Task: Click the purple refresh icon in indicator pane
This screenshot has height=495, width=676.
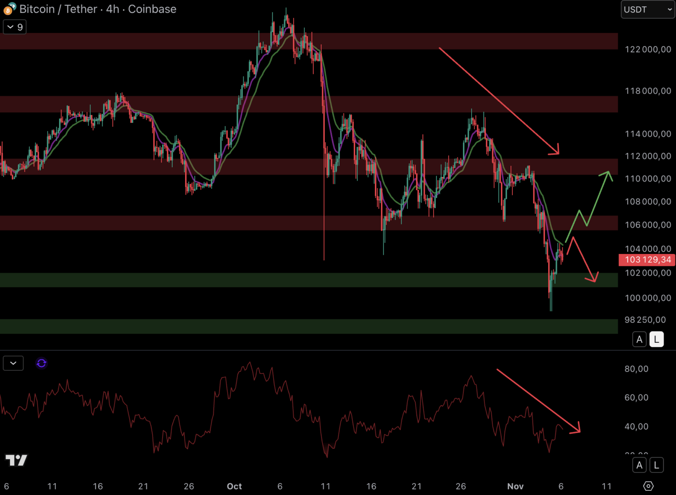Action: pyautogui.click(x=41, y=363)
